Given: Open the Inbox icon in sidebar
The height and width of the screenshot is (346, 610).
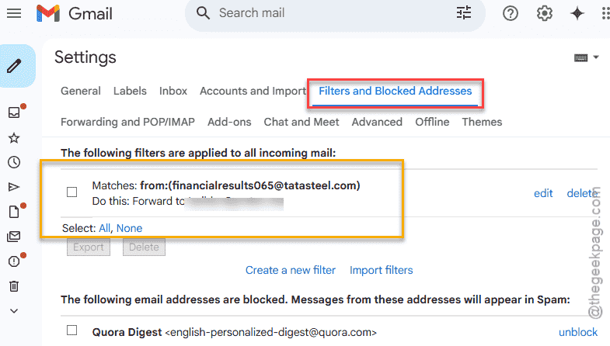Looking at the screenshot, I should coord(14,112).
